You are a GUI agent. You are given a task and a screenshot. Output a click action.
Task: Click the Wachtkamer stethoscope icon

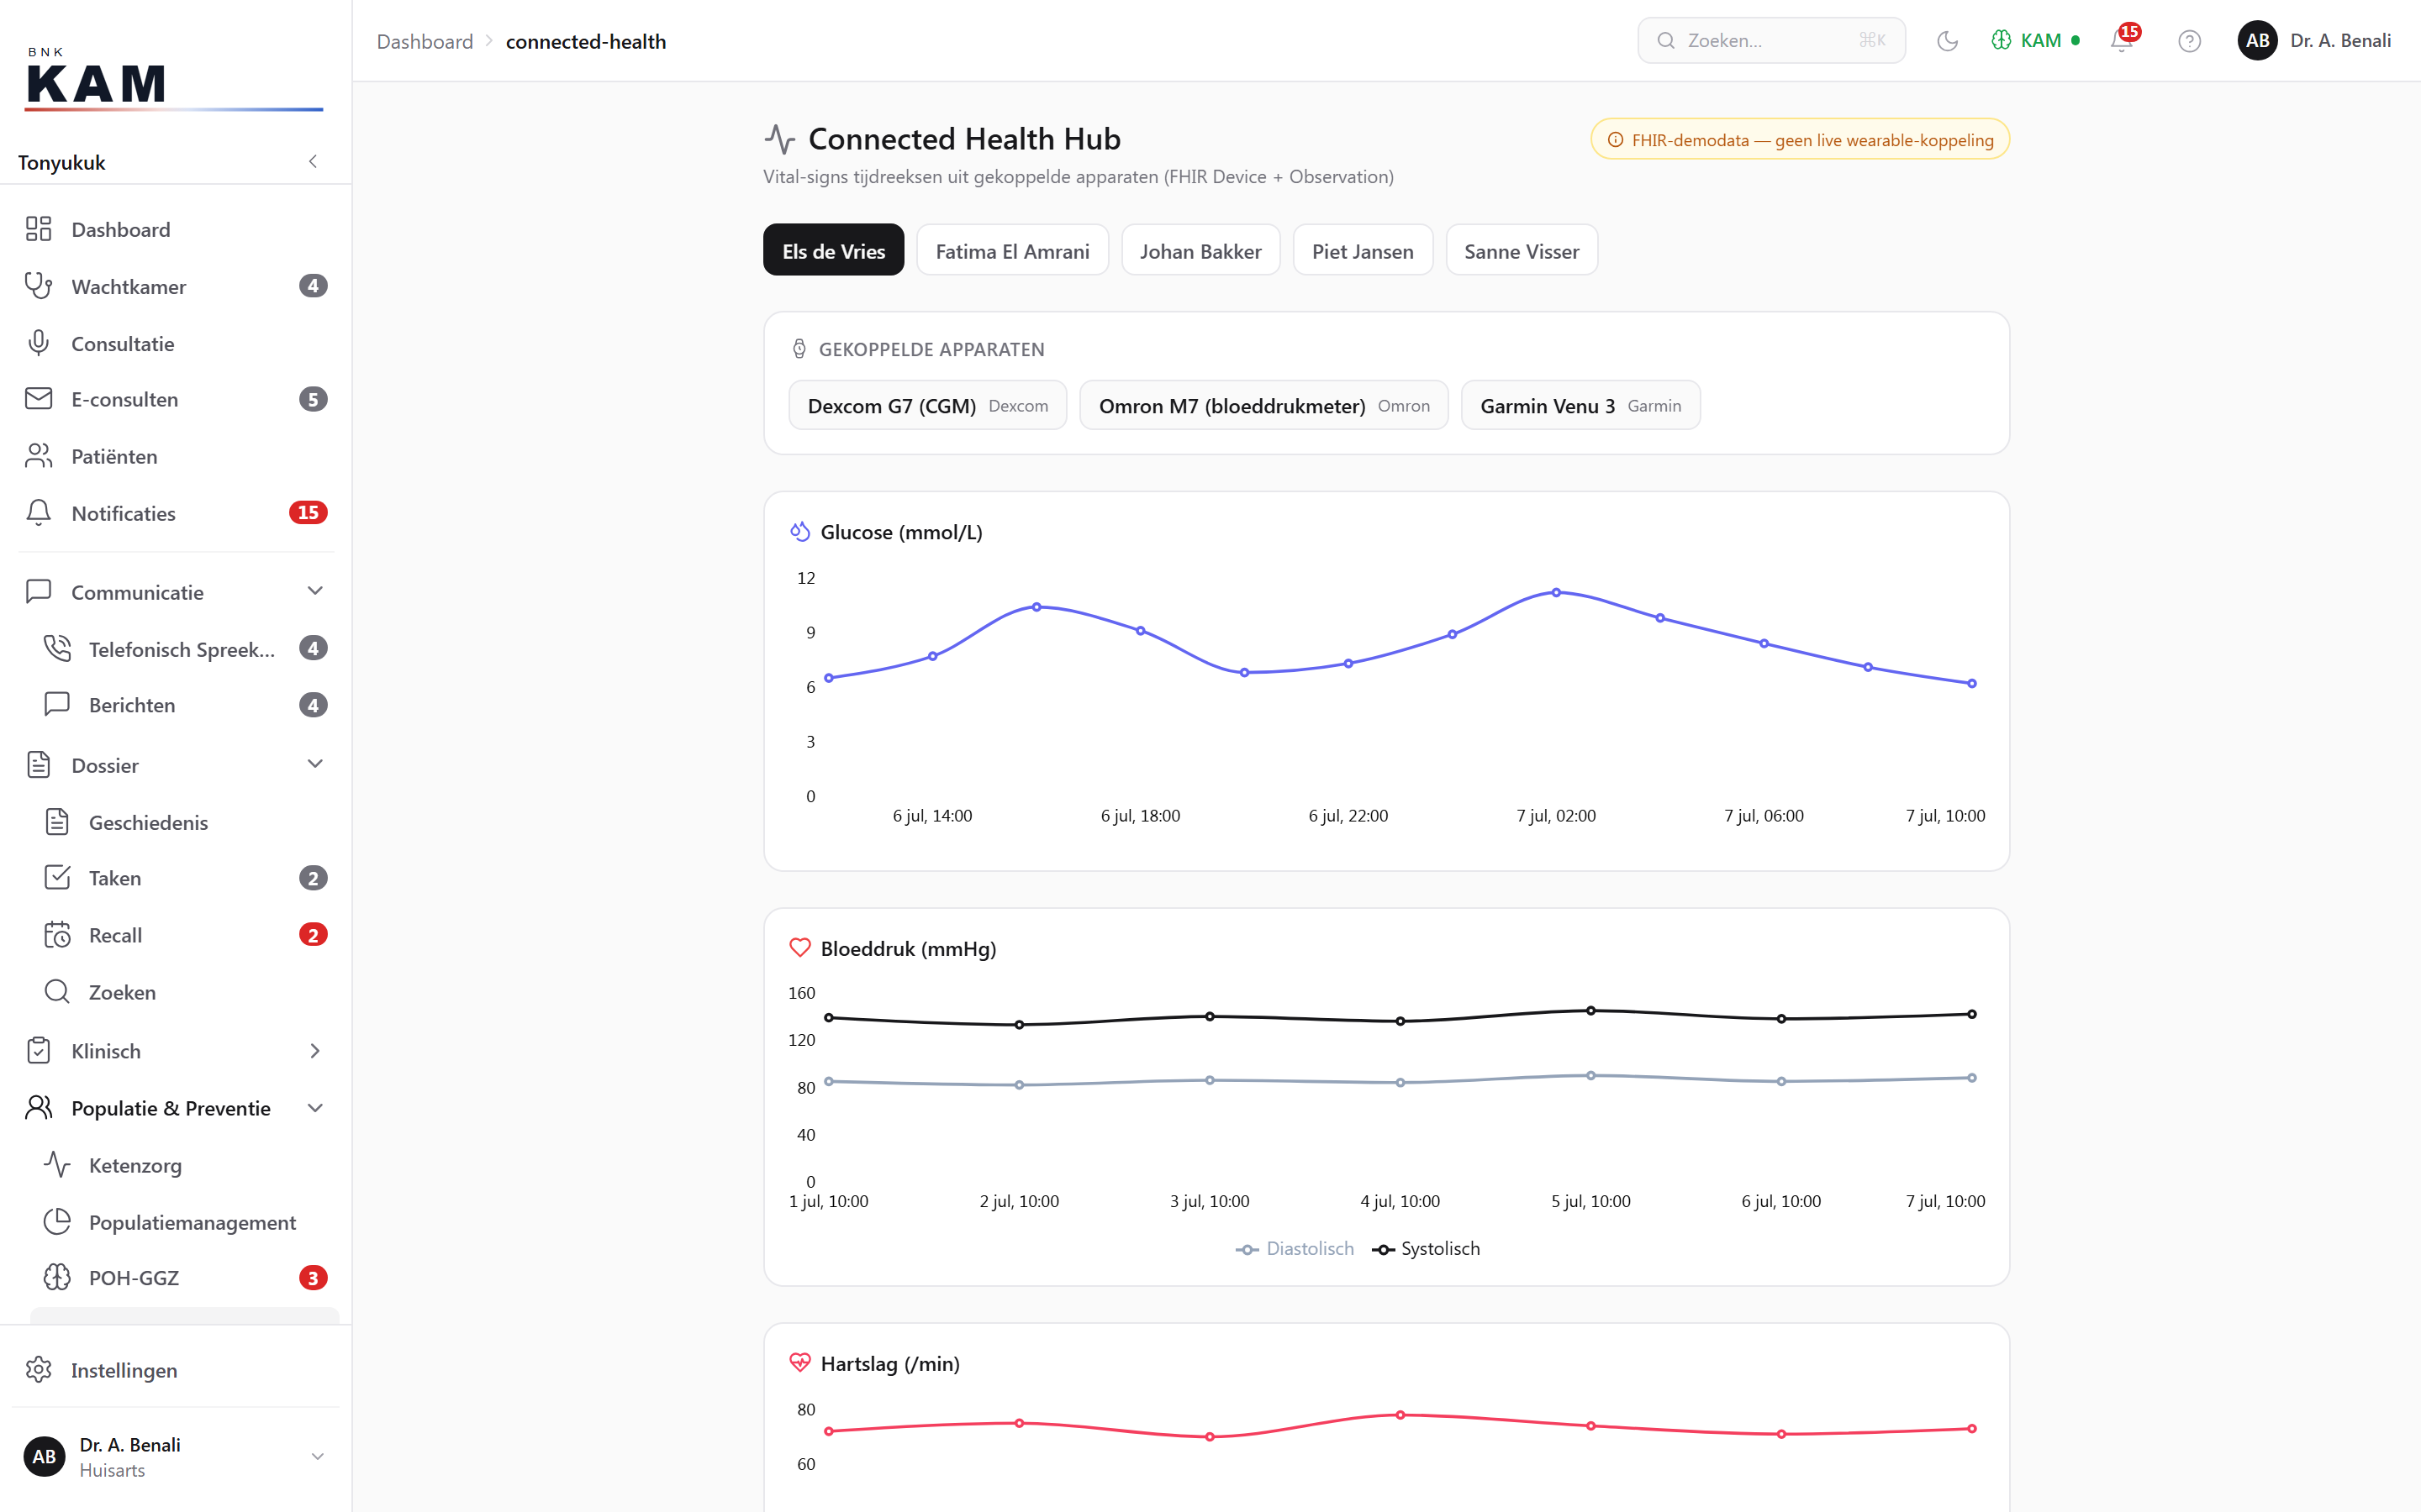pyautogui.click(x=38, y=286)
